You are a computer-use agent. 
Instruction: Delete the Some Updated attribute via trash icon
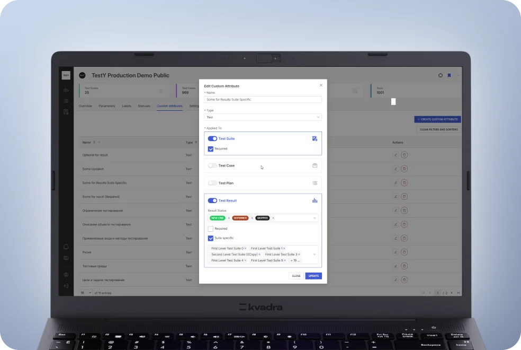(x=404, y=169)
